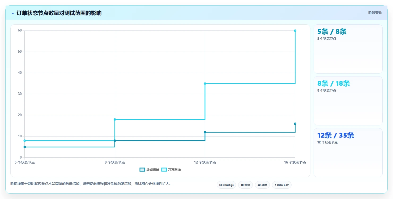Click the 异常路径 starting point at 8
Viewport: 393px width, 199px height.
(25, 141)
